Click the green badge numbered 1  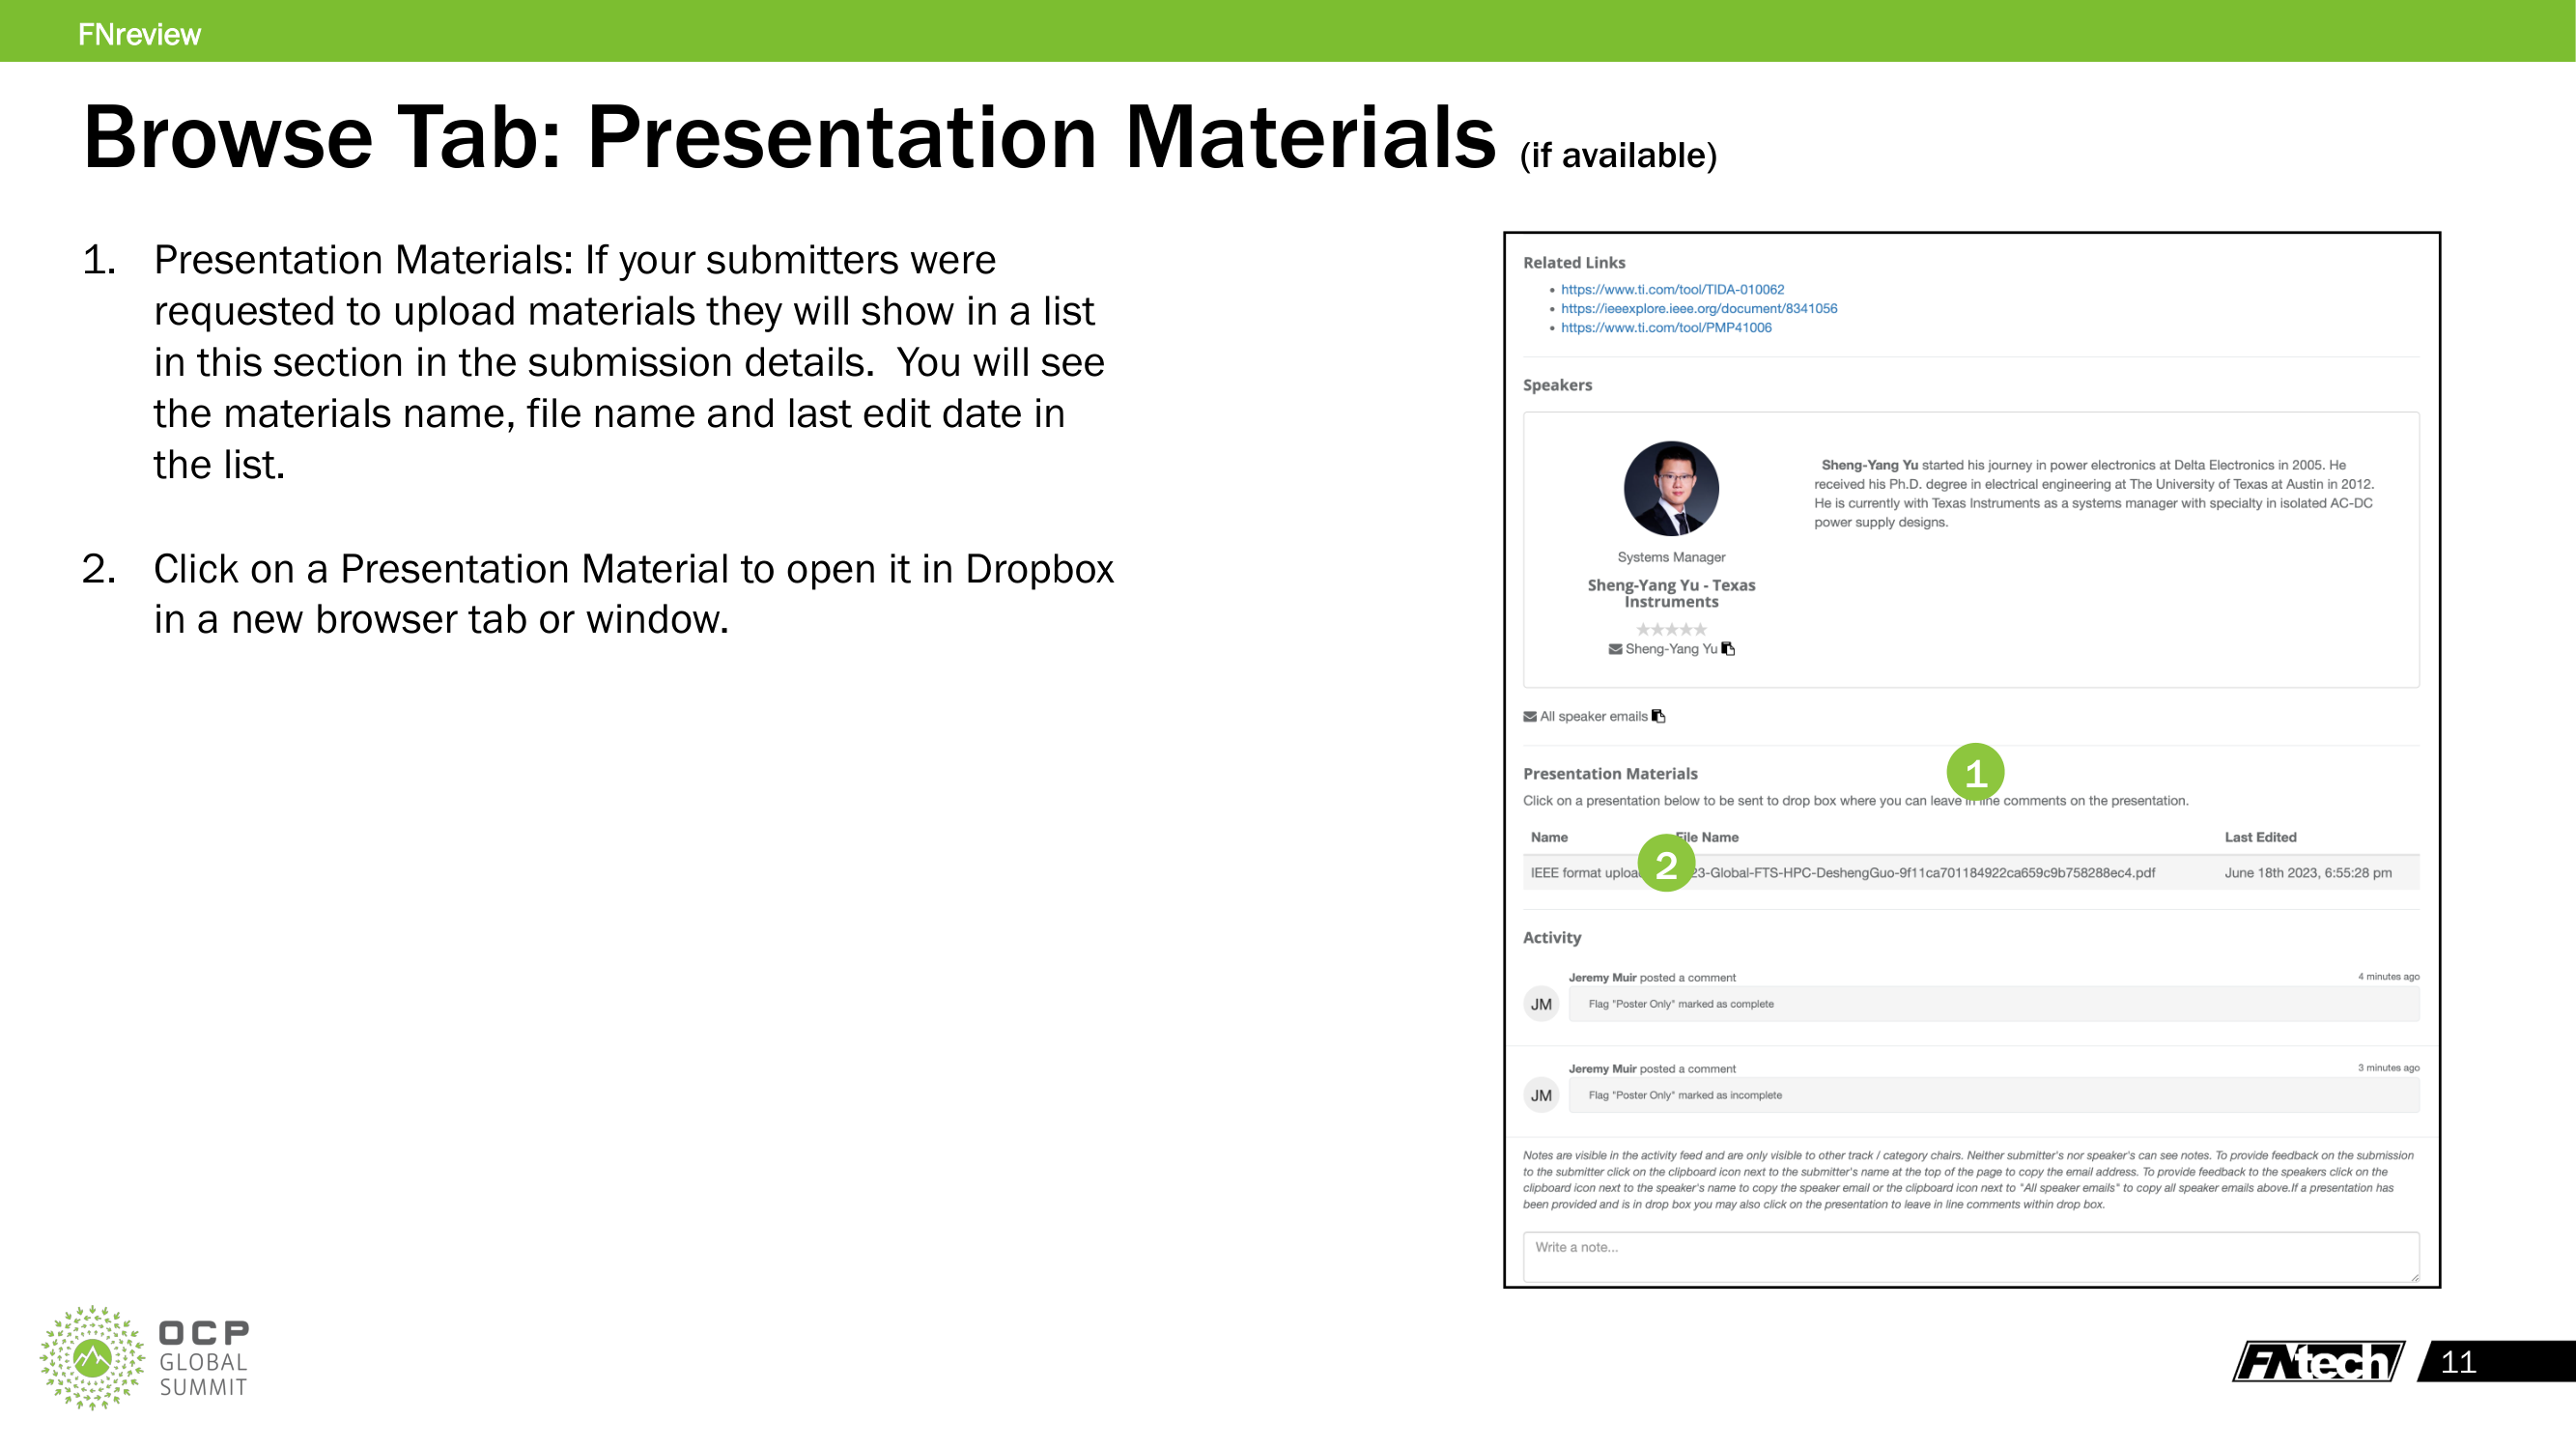point(1978,771)
